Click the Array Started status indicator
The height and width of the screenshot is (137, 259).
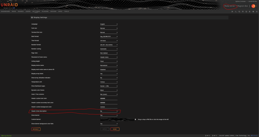(6, 136)
